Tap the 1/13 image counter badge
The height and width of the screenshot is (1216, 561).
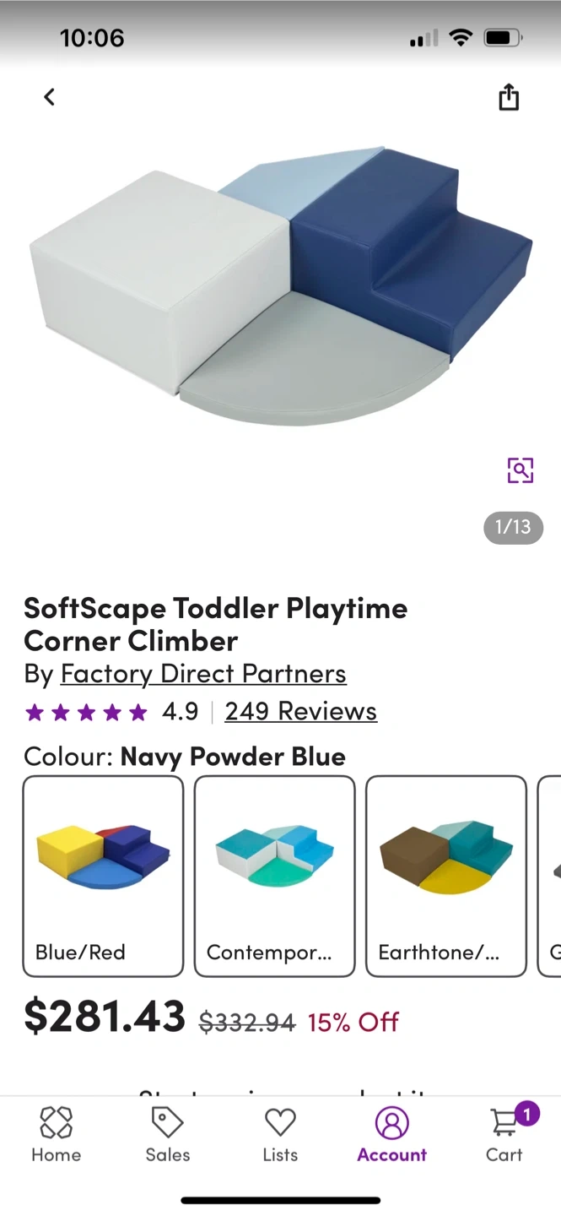[513, 528]
